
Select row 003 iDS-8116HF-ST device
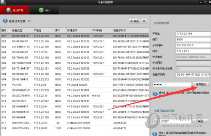point(75,47)
